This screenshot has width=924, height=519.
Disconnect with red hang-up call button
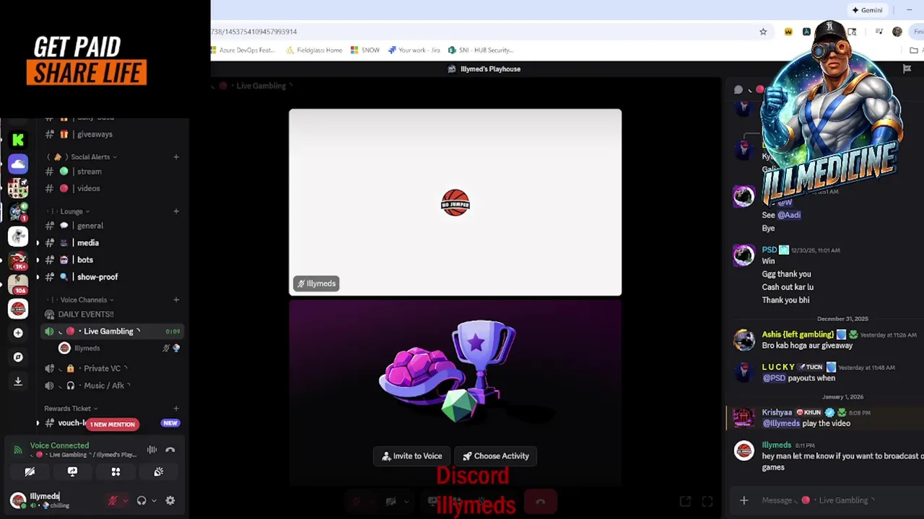click(x=540, y=501)
